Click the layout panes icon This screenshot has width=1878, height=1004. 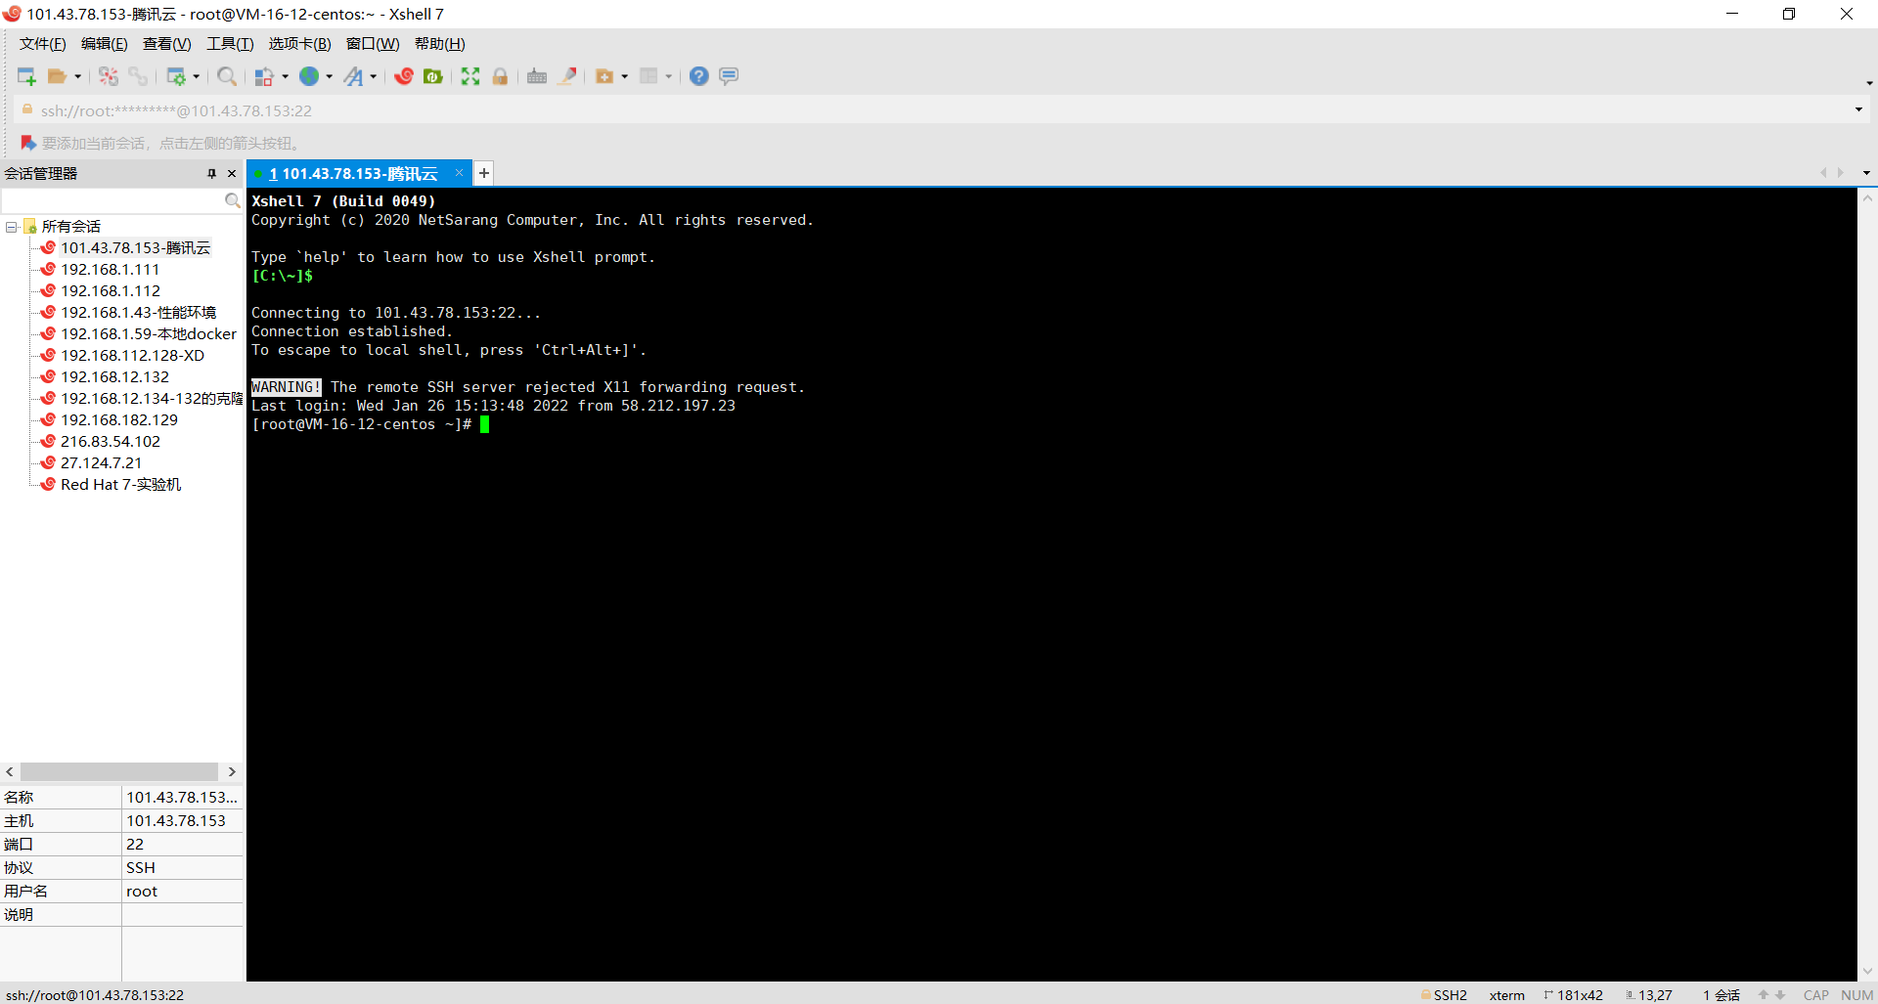[x=648, y=76]
